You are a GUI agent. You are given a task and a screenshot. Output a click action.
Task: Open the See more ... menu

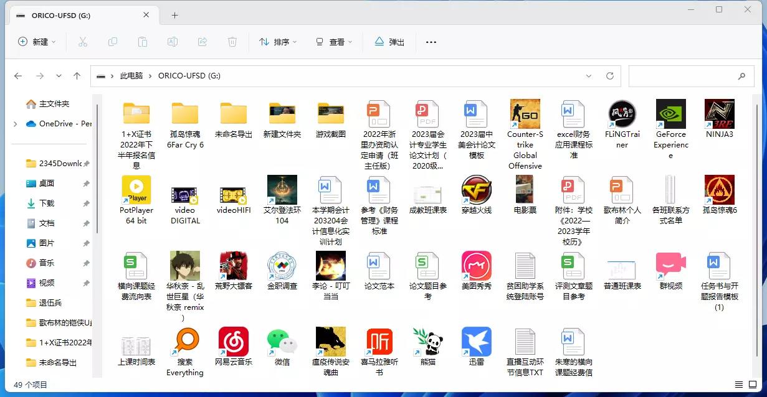pos(431,42)
